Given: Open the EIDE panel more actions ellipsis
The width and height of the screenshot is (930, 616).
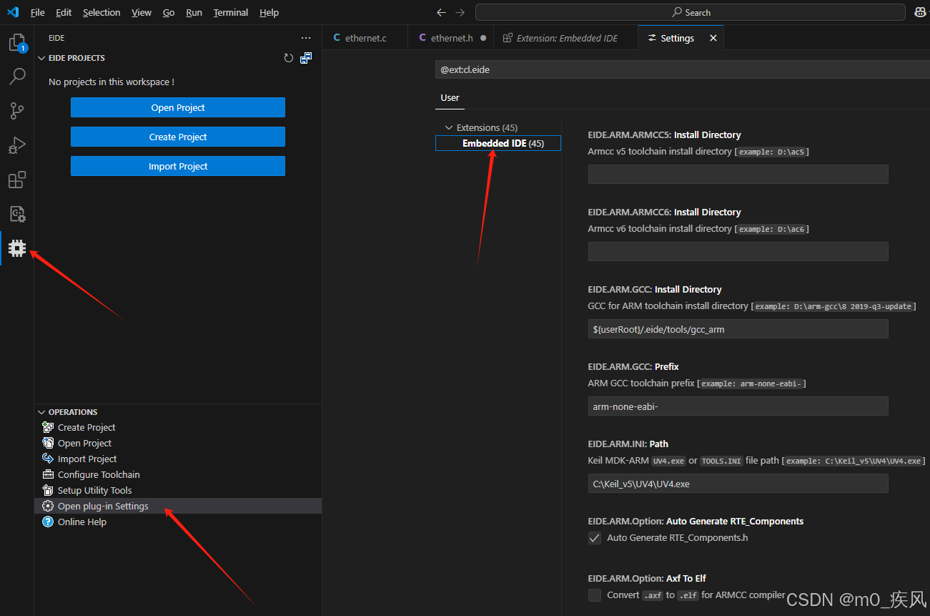Looking at the screenshot, I should [x=306, y=38].
